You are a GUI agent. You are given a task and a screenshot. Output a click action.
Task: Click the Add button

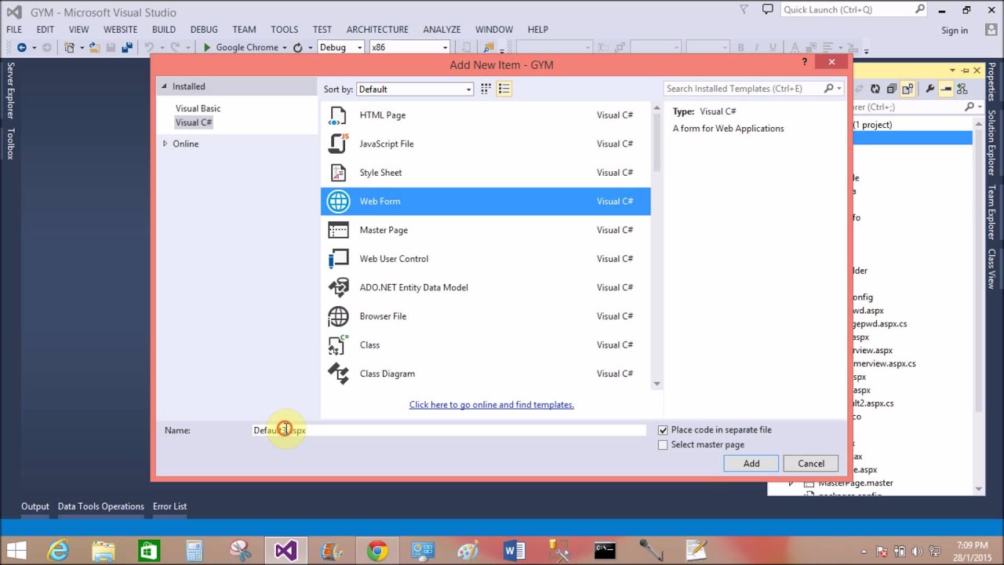[751, 464]
